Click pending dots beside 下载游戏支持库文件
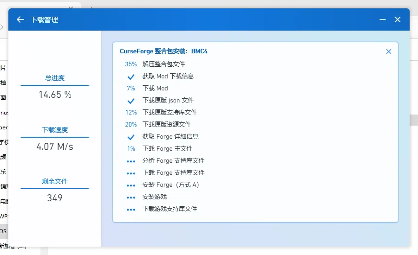Screen dimensions: 418x255 [131, 210]
